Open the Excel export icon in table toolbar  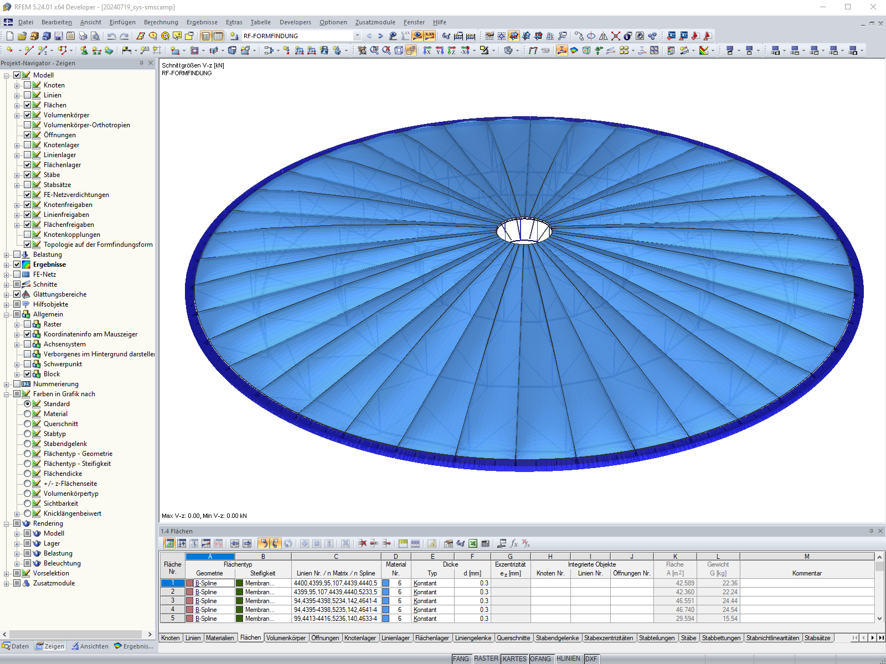[x=472, y=543]
